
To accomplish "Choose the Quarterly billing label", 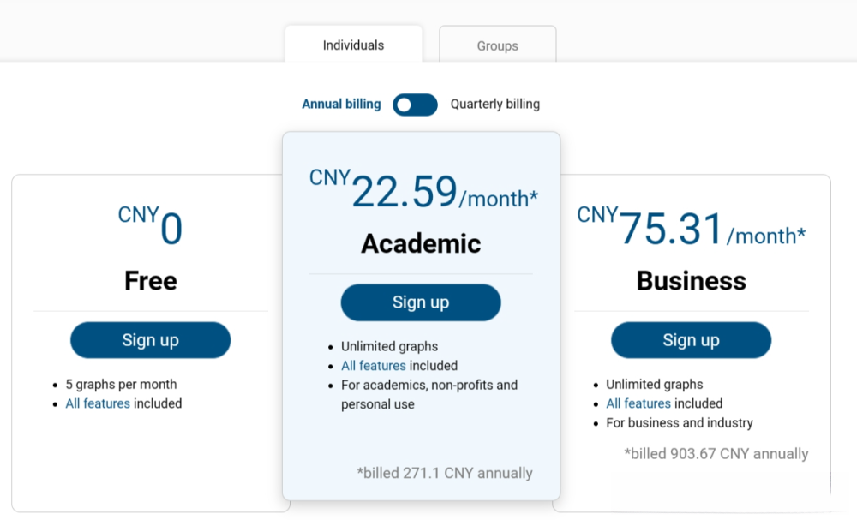I will click(495, 105).
